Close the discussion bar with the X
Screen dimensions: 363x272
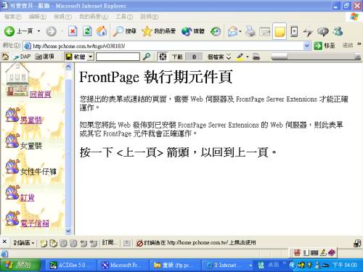tap(4, 242)
